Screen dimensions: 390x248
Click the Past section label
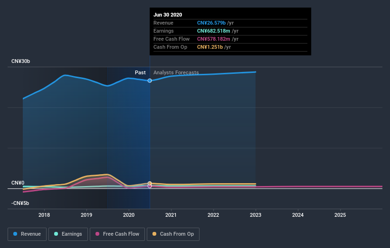tap(140, 72)
